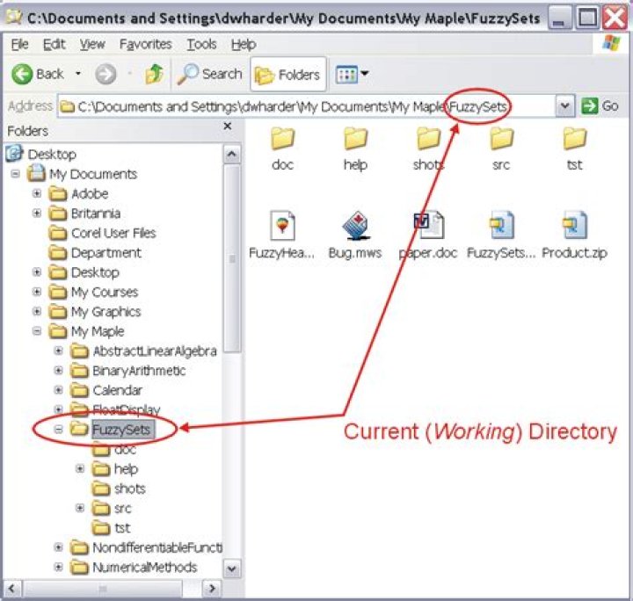Click folder tree scroll left arrow
This screenshot has height=601, width=633.
[12, 589]
